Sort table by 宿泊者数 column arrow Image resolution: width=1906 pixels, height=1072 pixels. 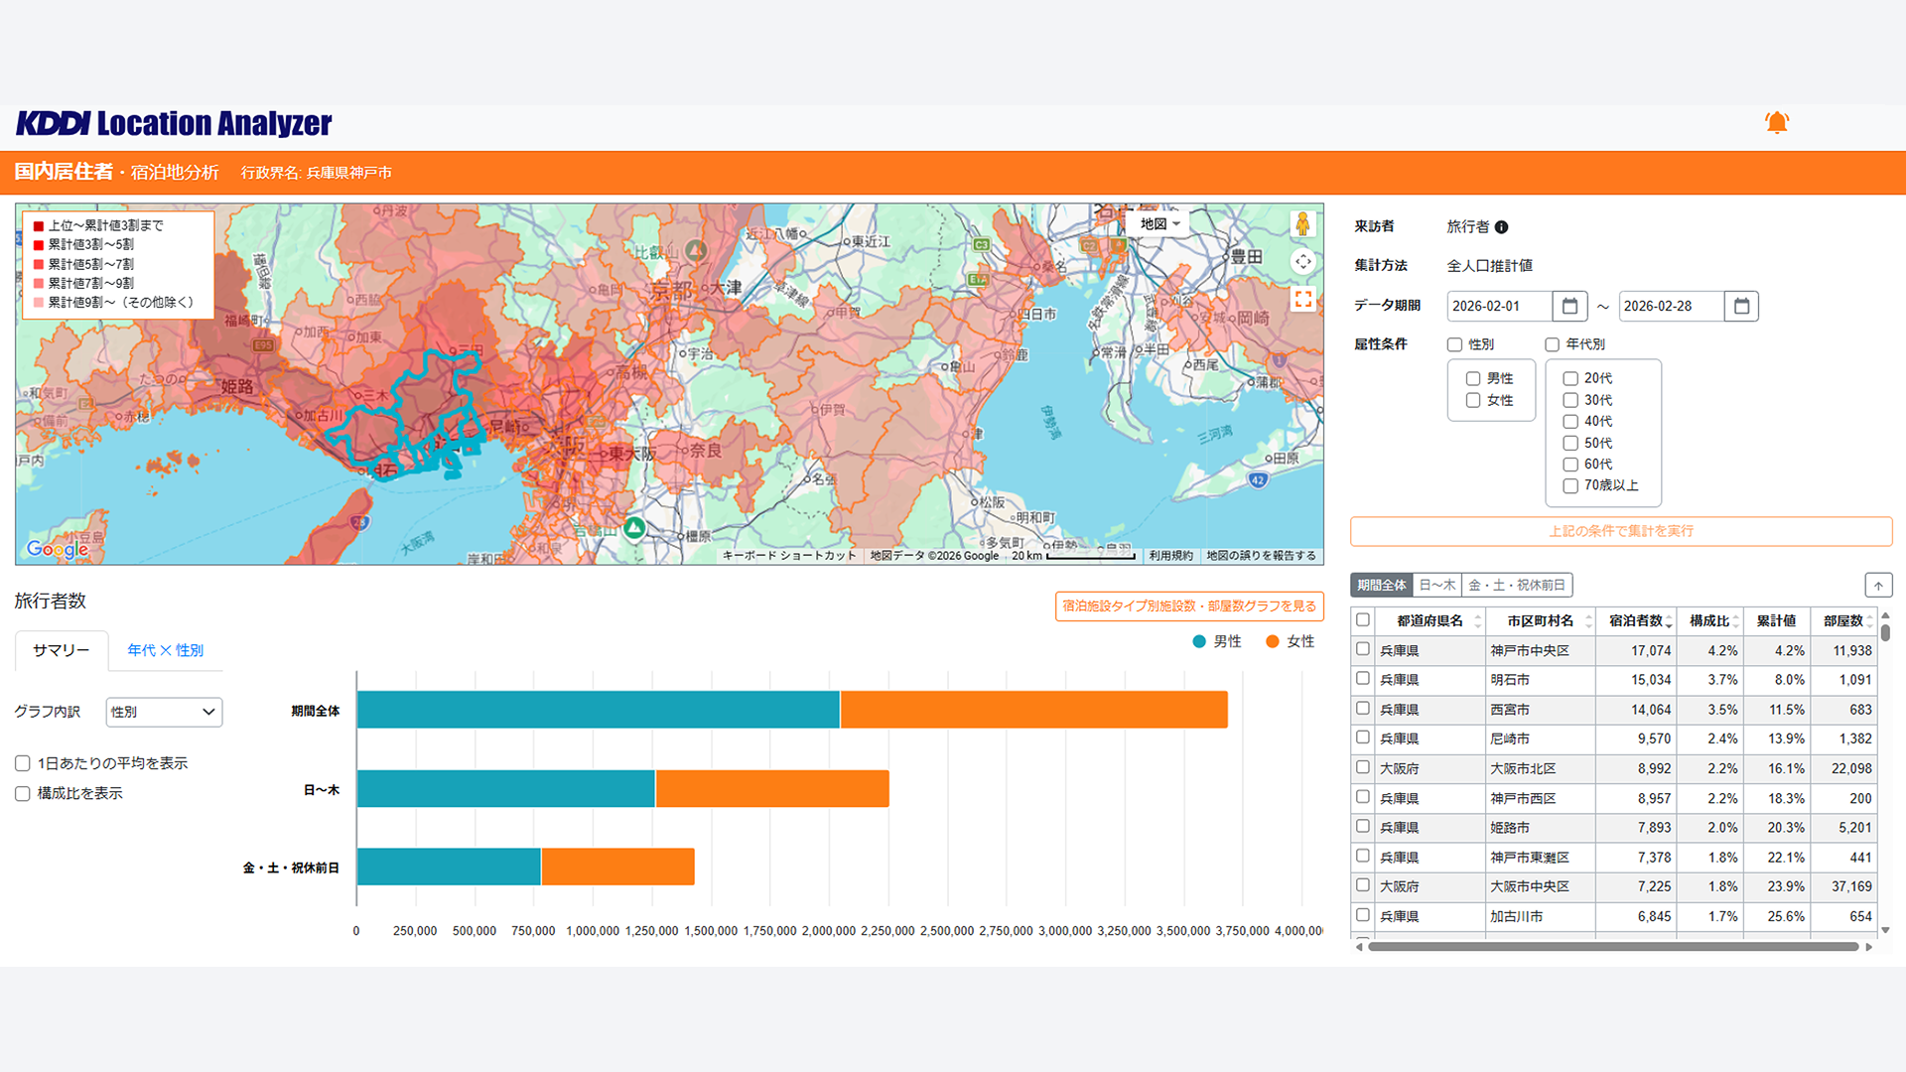pos(1669,623)
